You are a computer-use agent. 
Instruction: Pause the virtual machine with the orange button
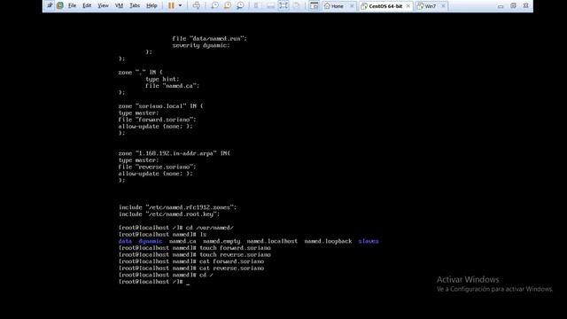tap(171, 6)
